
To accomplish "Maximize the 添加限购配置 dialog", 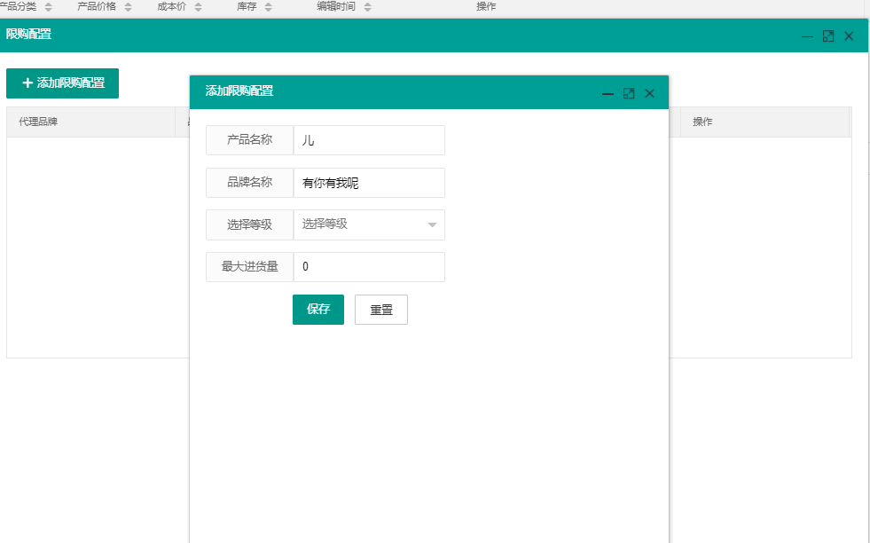I will coord(629,93).
